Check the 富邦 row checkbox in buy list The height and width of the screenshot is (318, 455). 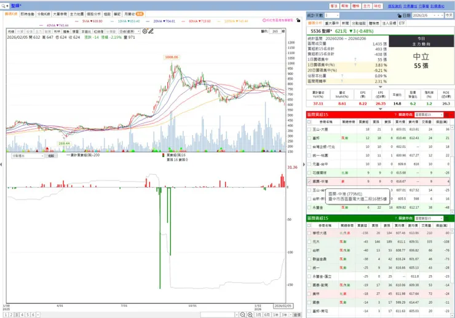pos(309,138)
